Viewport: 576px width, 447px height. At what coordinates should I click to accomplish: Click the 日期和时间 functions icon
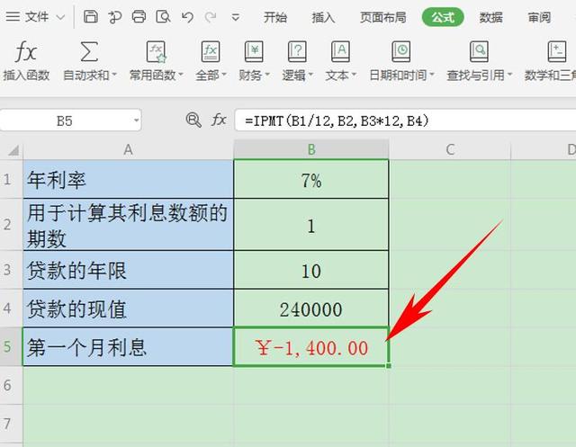(400, 51)
